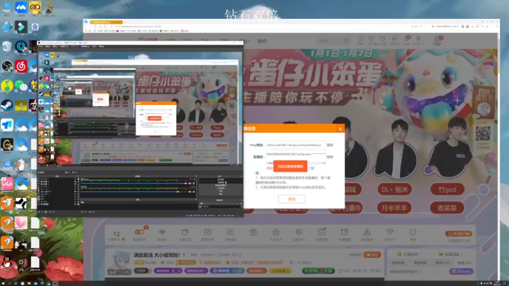
Task: Mute the second audio track in OBS mixer
Action: (x=190, y=192)
